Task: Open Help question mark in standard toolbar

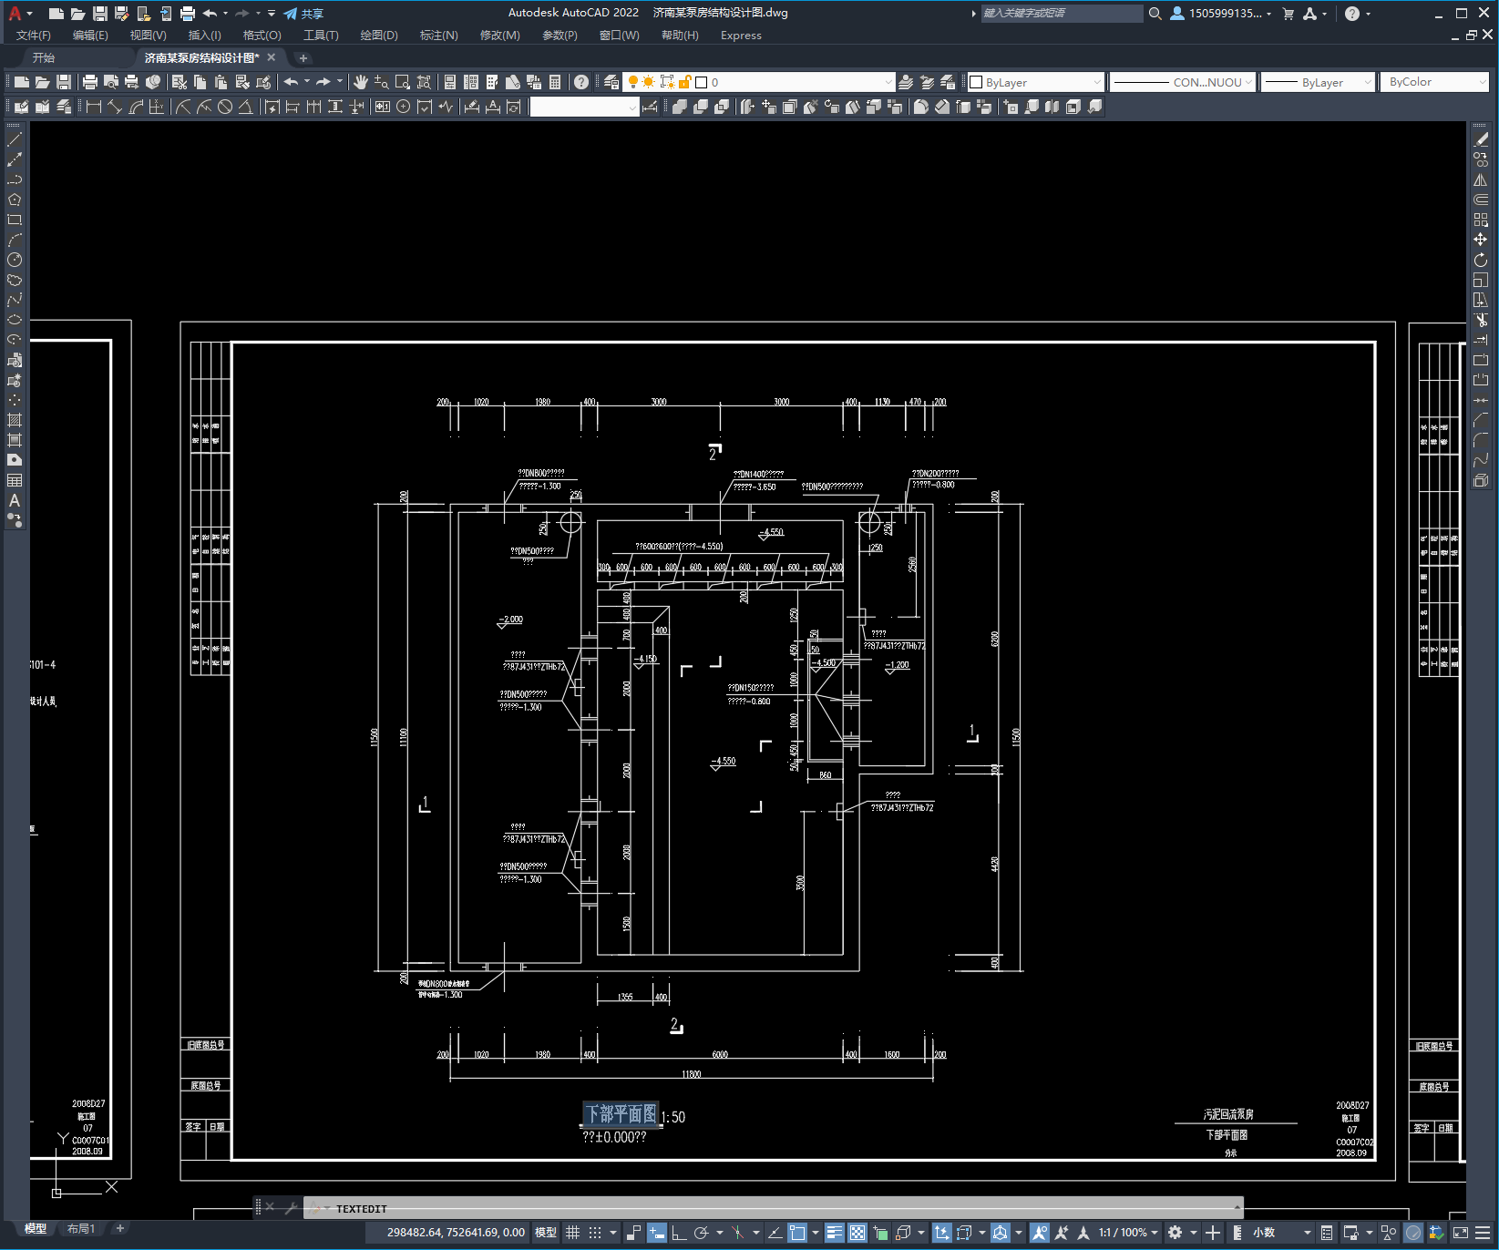Action: pos(581,82)
